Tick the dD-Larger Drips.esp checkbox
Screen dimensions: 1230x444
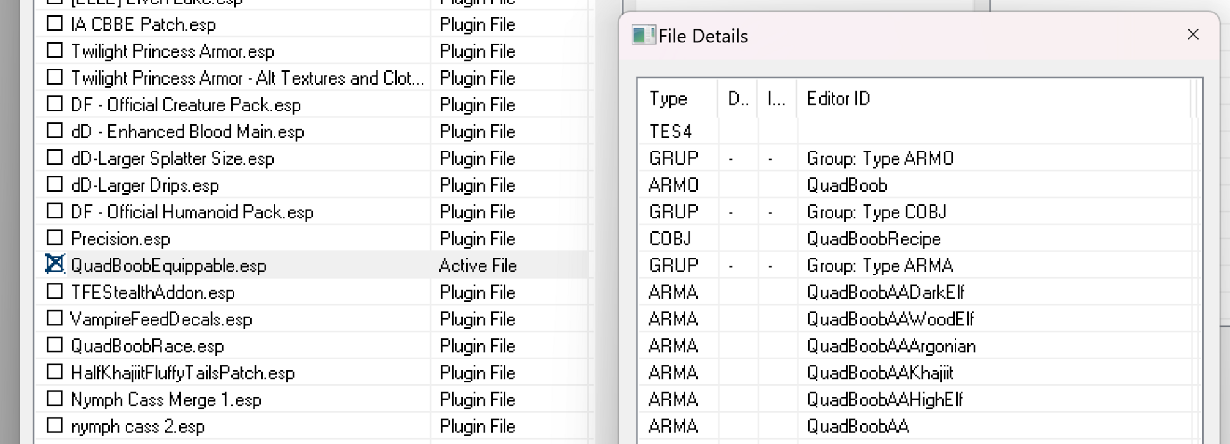[x=55, y=185]
